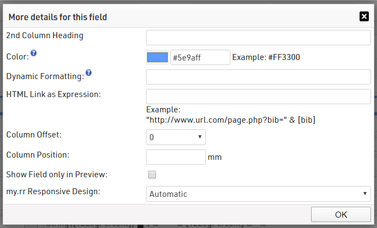Select the Dynamic Formatting input field

(x=258, y=77)
